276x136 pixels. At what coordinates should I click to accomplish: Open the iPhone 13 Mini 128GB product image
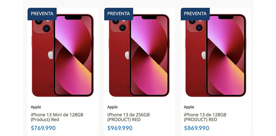(x=63, y=55)
